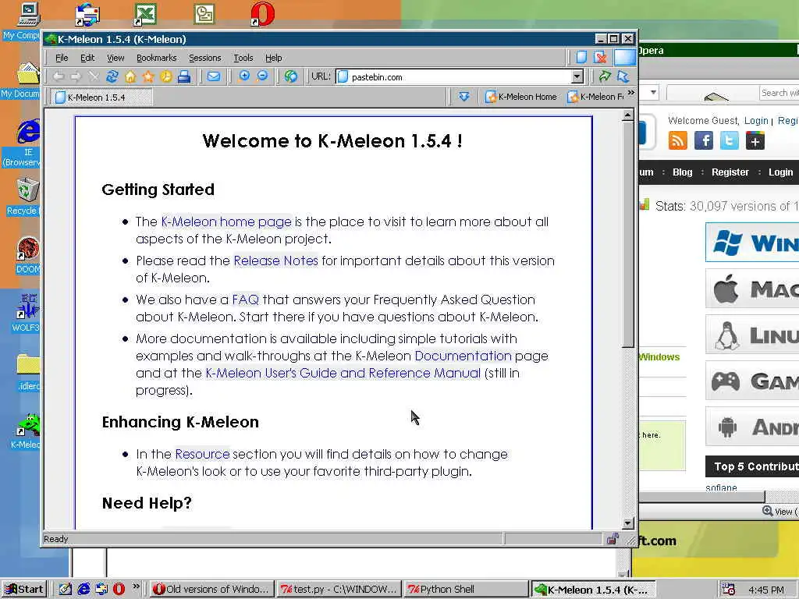The image size is (799, 599).
Task: Expand the quick launch overflow chevron
Action: [x=136, y=587]
